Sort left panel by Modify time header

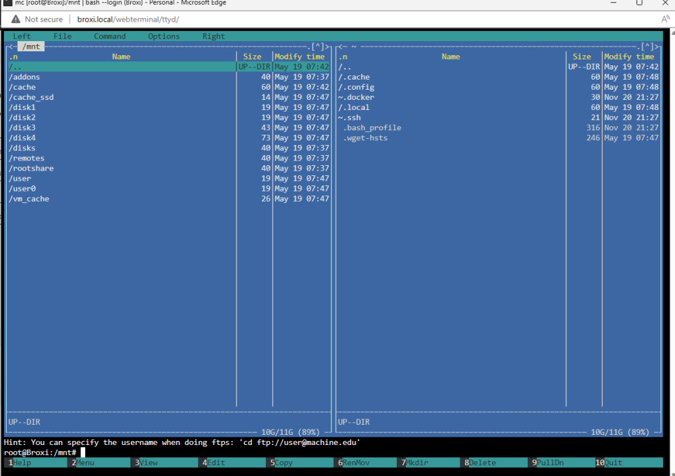coord(300,57)
